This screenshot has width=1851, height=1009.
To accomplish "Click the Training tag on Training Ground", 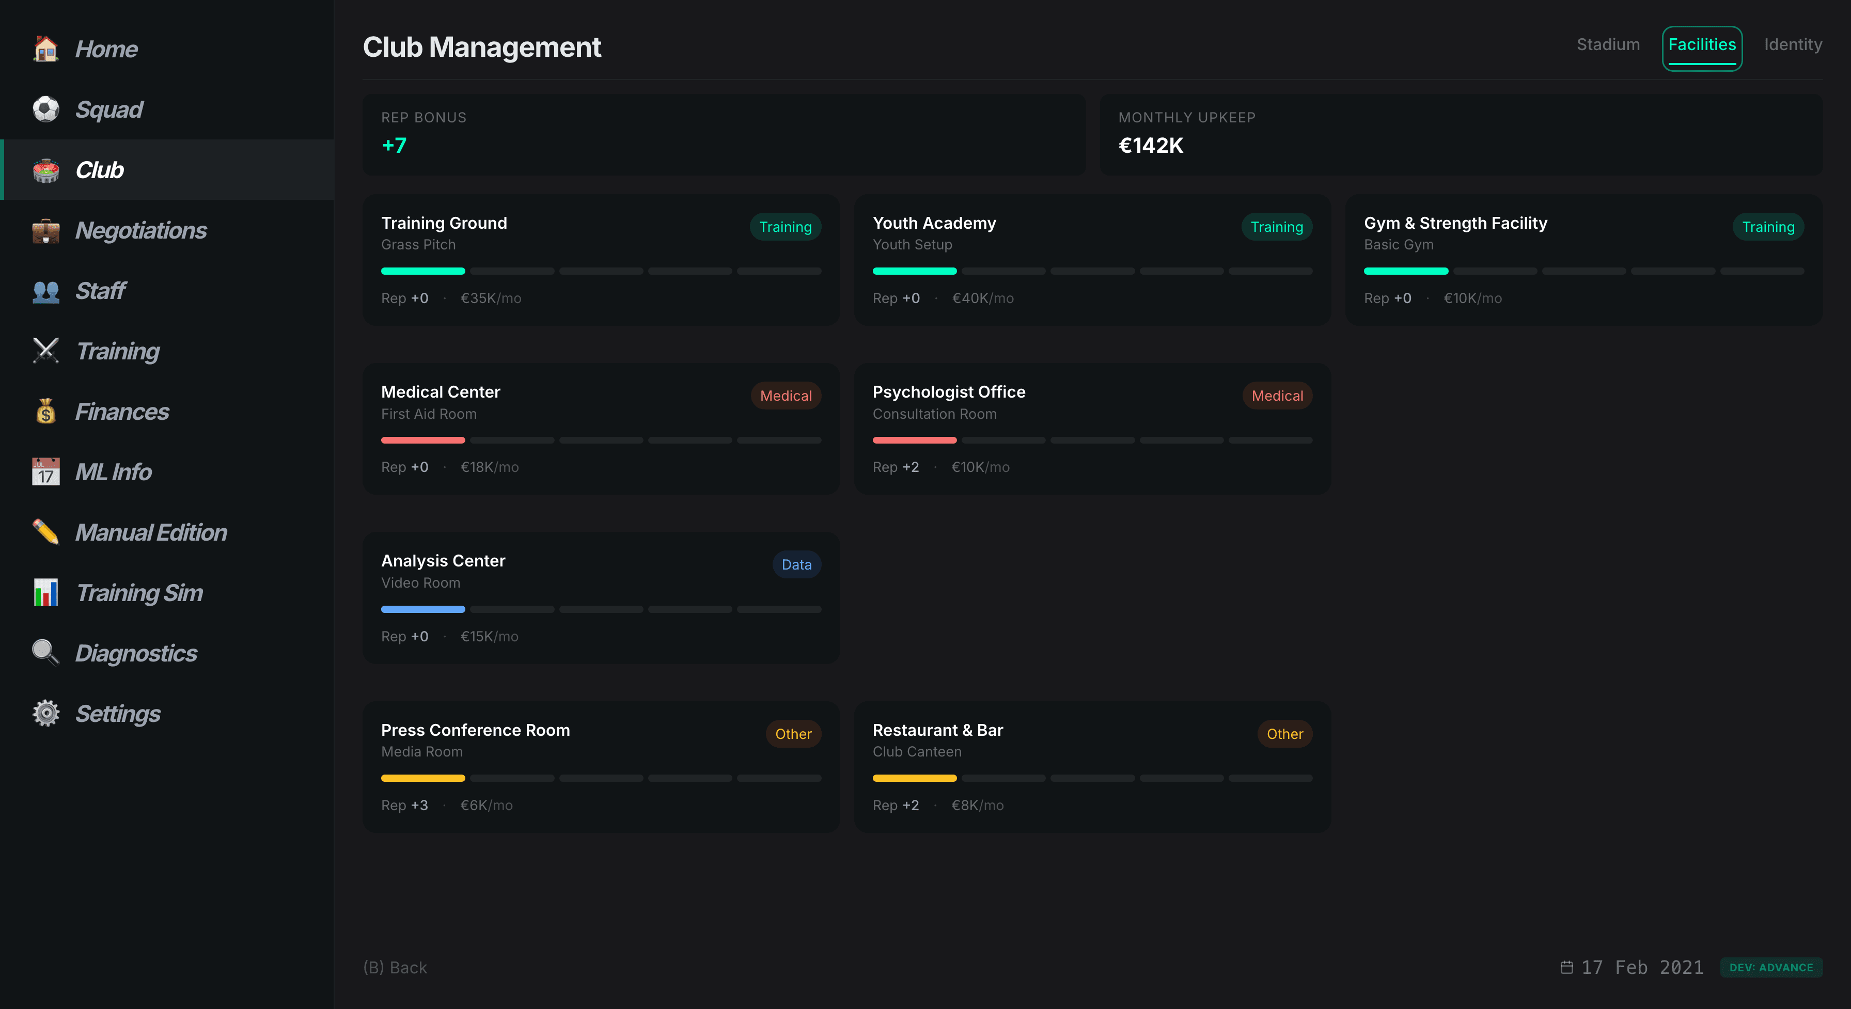I will point(786,226).
